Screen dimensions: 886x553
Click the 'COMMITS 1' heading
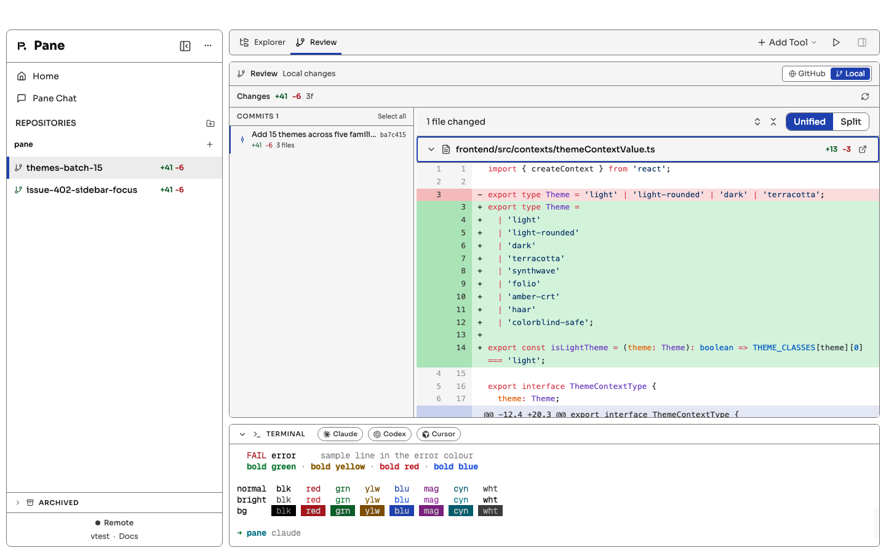[x=258, y=116]
